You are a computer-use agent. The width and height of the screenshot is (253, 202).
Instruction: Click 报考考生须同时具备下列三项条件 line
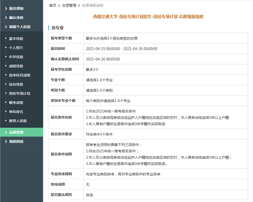pyautogui.click(x=114, y=145)
